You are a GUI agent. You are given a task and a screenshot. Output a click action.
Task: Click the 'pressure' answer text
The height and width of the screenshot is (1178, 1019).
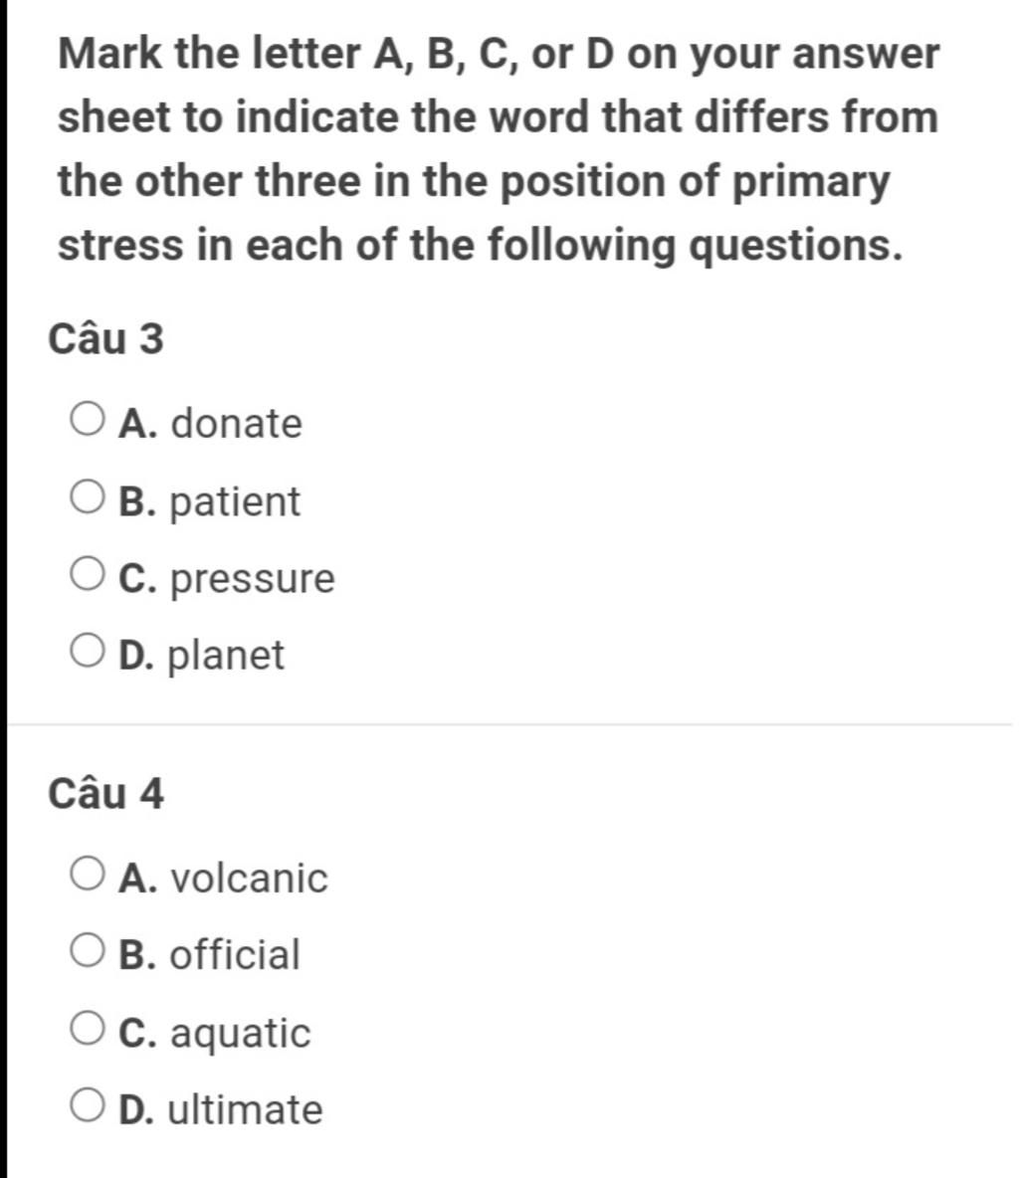coord(253,579)
